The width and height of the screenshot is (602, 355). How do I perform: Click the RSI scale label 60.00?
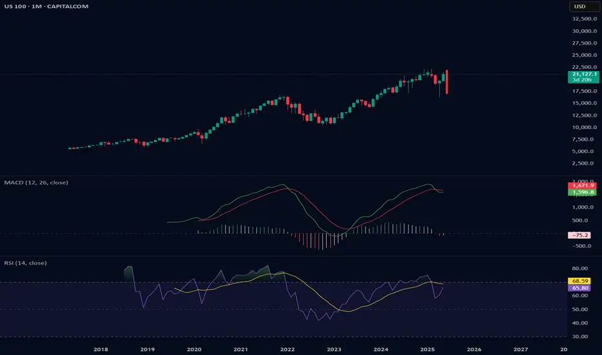pos(580,296)
